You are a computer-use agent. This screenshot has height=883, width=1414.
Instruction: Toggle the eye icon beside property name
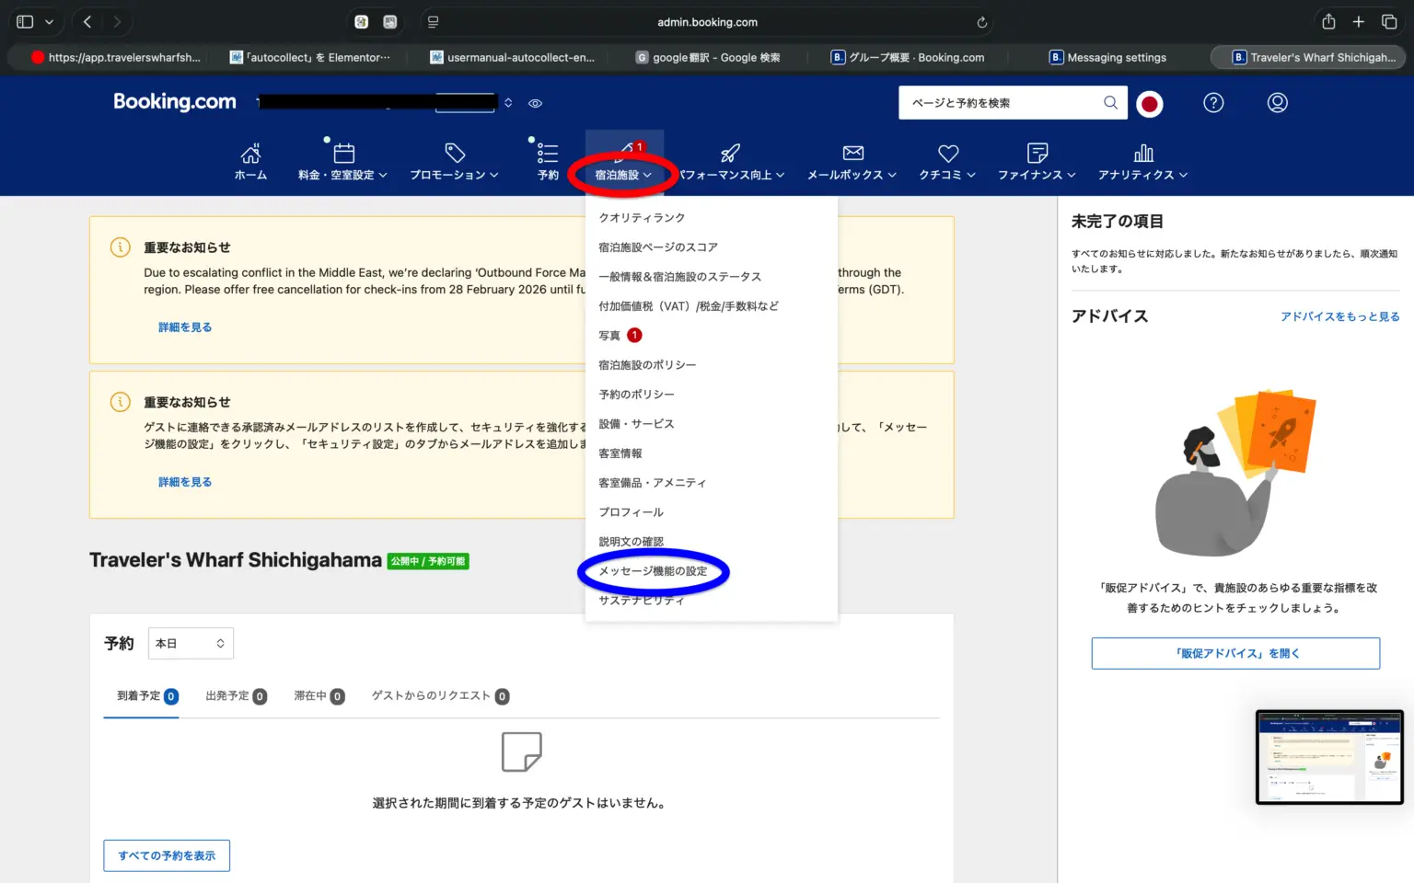tap(535, 104)
